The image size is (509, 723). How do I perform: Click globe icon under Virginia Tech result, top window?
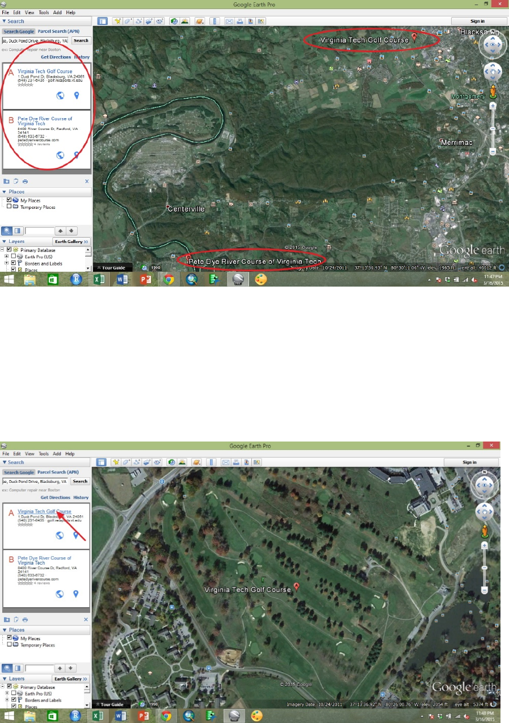click(60, 95)
